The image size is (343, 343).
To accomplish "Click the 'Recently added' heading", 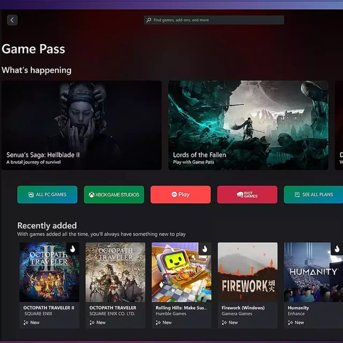I will coord(47,226).
